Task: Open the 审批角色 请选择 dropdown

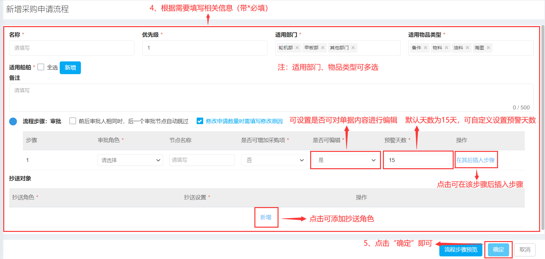Action: coord(130,160)
